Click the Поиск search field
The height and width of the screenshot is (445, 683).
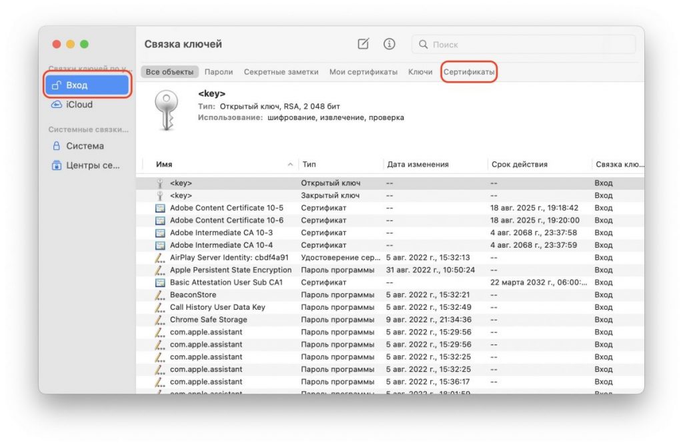click(x=523, y=45)
